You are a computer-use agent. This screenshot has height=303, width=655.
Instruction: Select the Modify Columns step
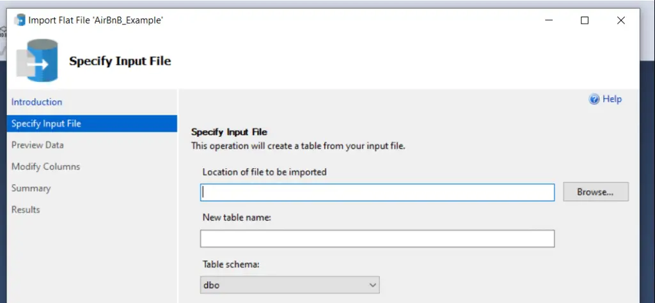45,167
